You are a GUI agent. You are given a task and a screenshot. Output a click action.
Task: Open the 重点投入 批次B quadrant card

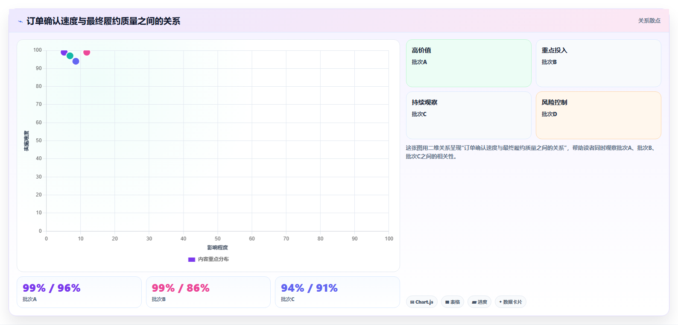tap(599, 63)
